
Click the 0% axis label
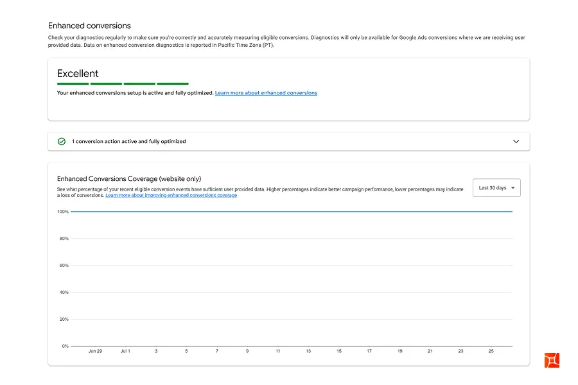tap(65, 346)
